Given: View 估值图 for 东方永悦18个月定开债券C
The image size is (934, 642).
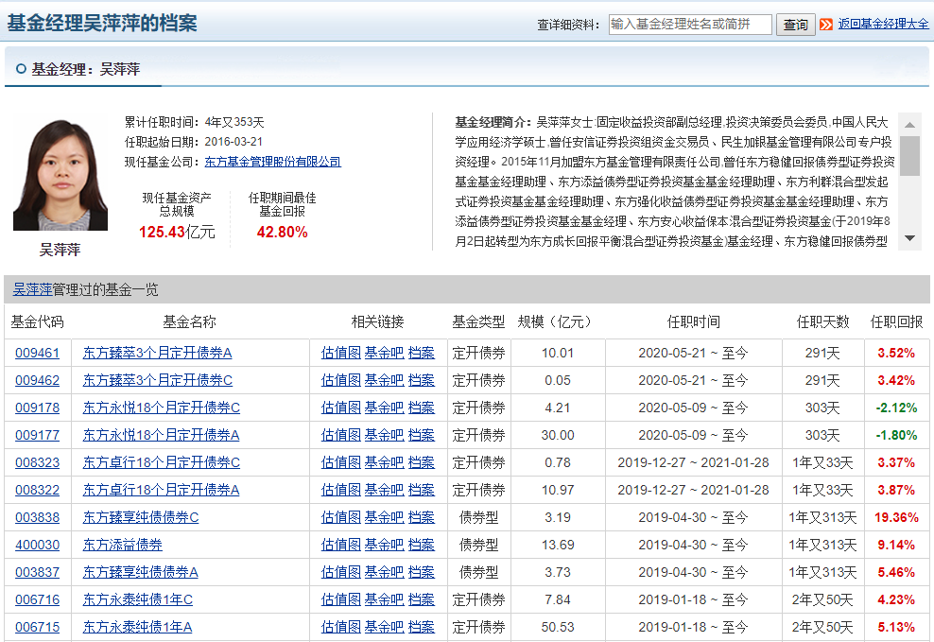Looking at the screenshot, I should tap(340, 408).
